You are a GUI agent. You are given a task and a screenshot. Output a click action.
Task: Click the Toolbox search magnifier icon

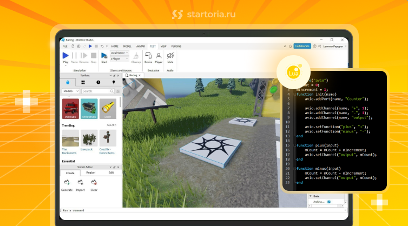(112, 91)
